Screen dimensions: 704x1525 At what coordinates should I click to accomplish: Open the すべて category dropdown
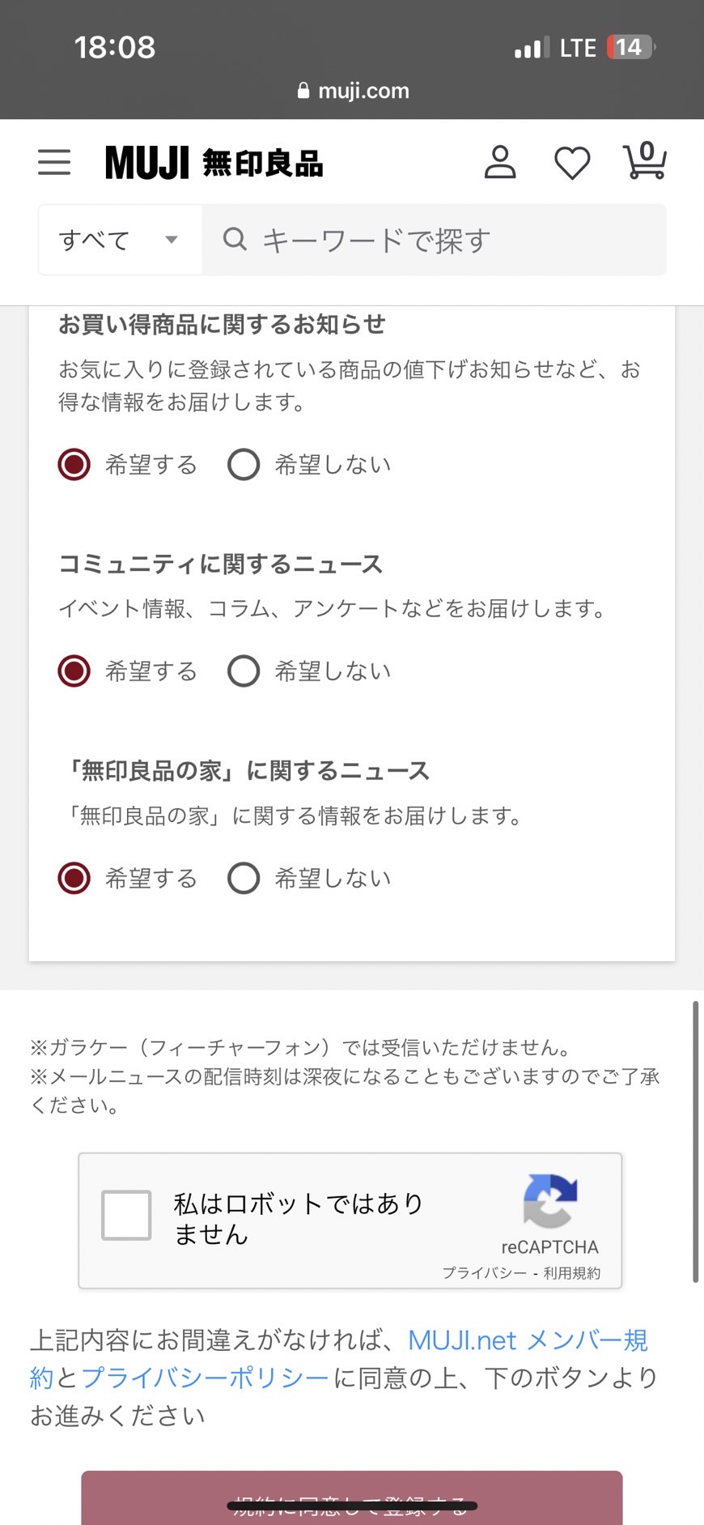(120, 240)
